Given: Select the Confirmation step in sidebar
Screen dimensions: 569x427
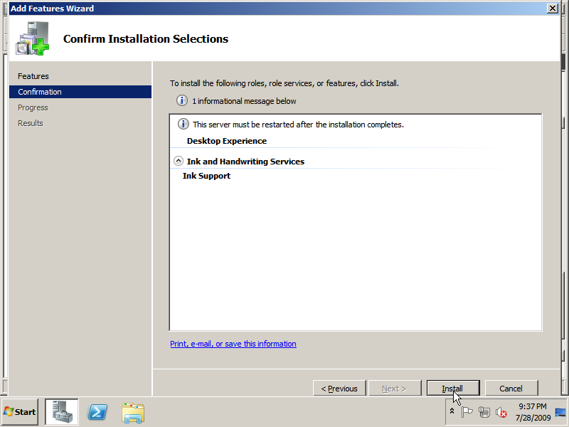Looking at the screenshot, I should coord(80,92).
